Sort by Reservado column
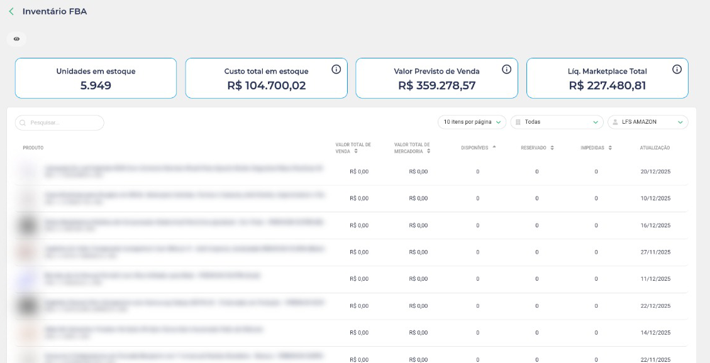The image size is (710, 363). coord(537,148)
